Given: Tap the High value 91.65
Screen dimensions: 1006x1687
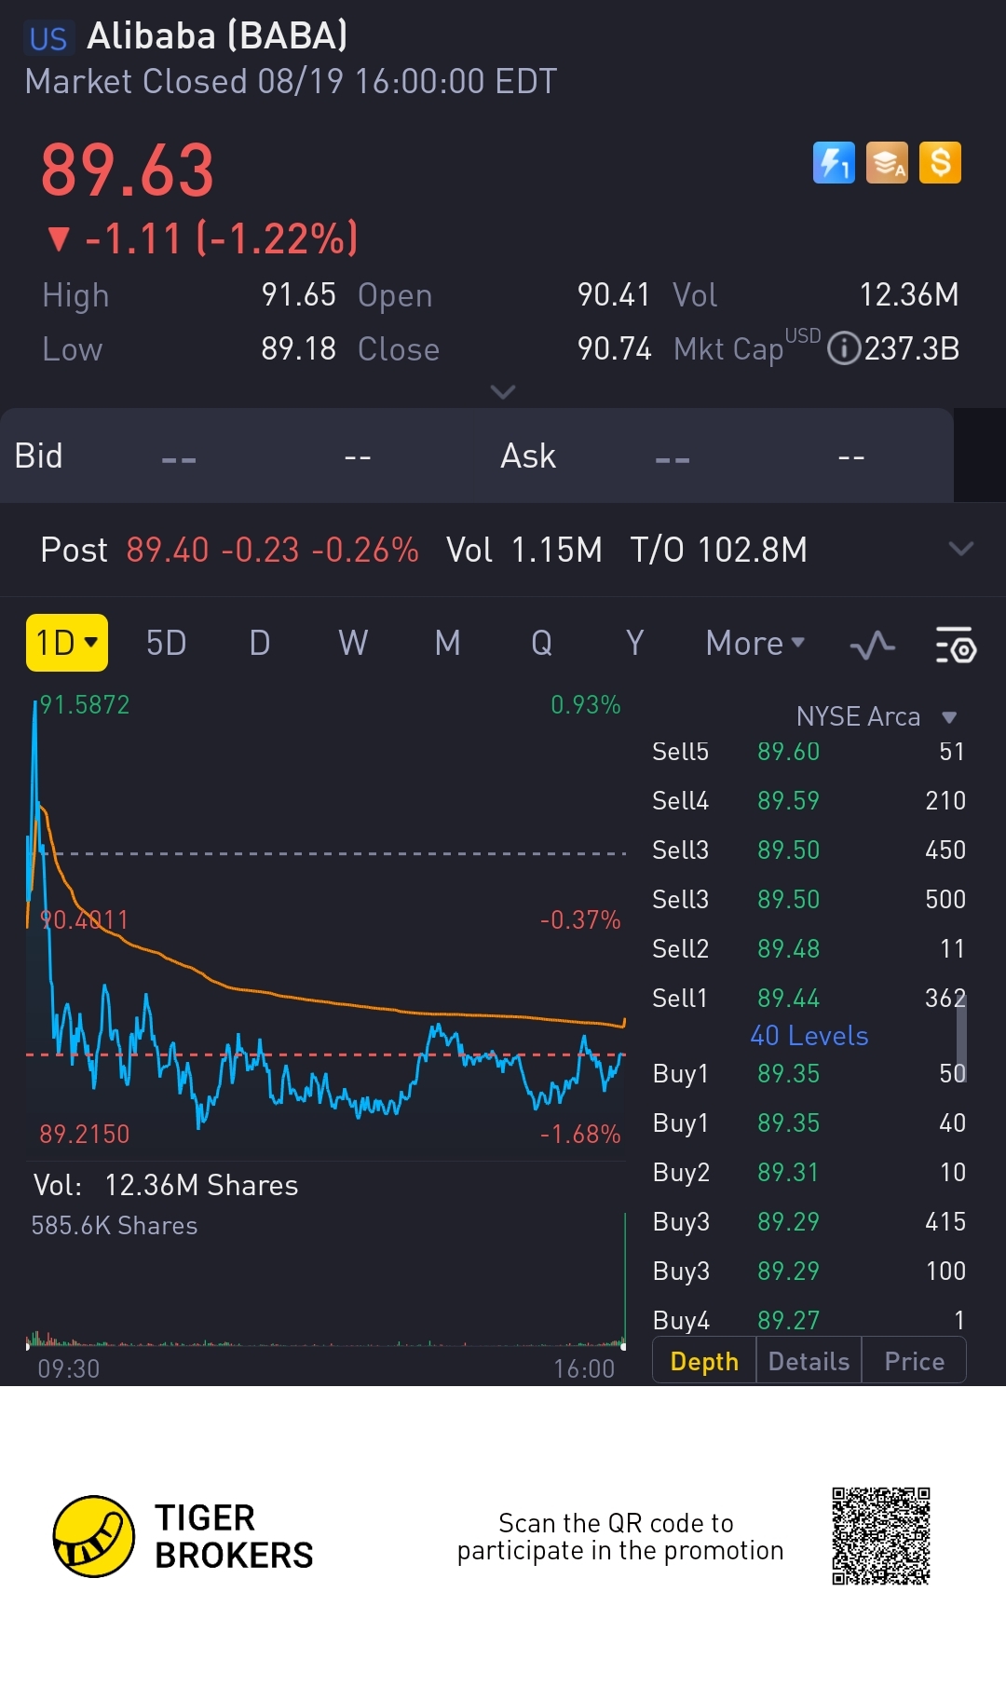Looking at the screenshot, I should tap(298, 294).
